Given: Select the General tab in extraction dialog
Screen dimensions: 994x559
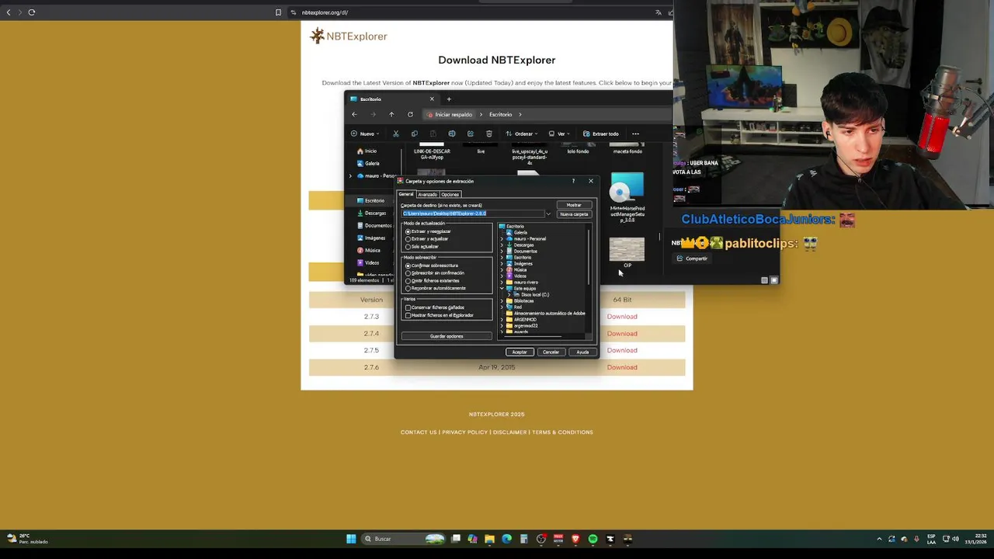Looking at the screenshot, I should (406, 194).
